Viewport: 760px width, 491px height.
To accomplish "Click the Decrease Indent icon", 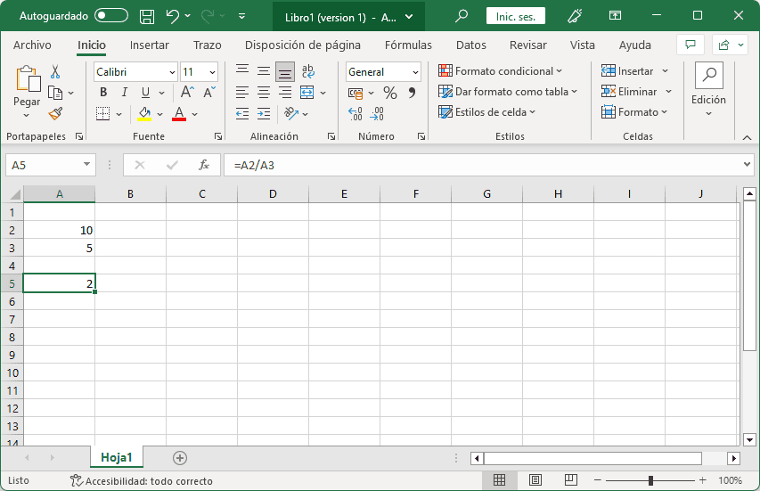I will pyautogui.click(x=242, y=114).
